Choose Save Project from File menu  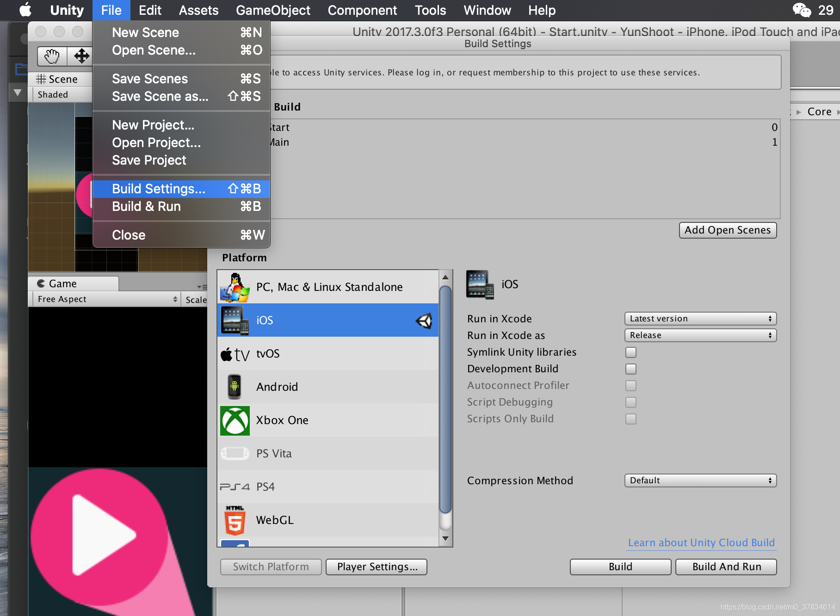tap(181, 160)
